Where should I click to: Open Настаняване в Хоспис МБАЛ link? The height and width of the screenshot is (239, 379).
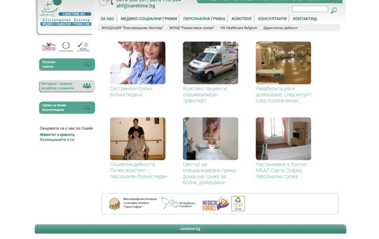pos(282,170)
